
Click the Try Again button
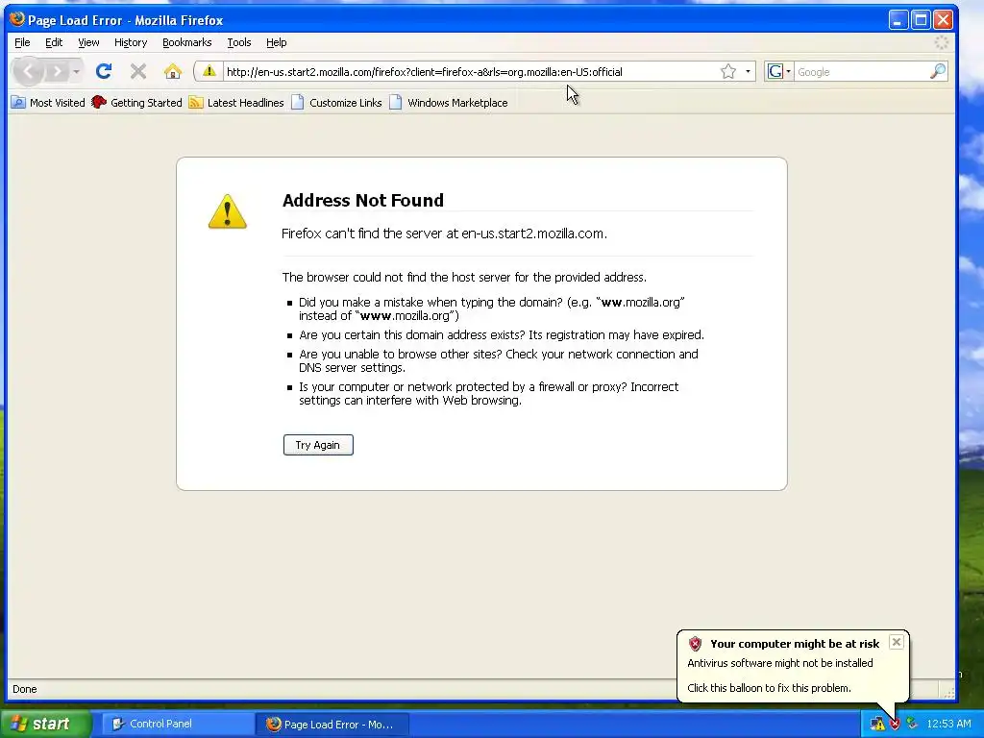318,445
